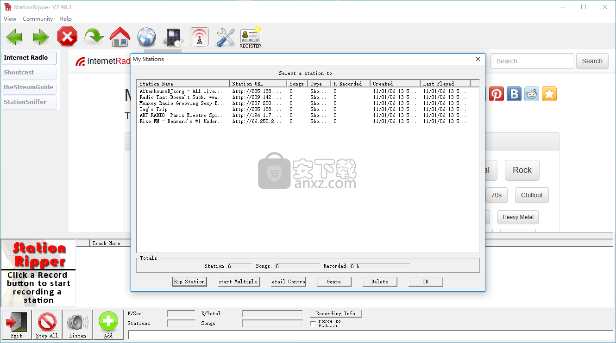Viewport: 616px width, 343px height.
Task: Click the Recorded total field
Action: [380, 266]
